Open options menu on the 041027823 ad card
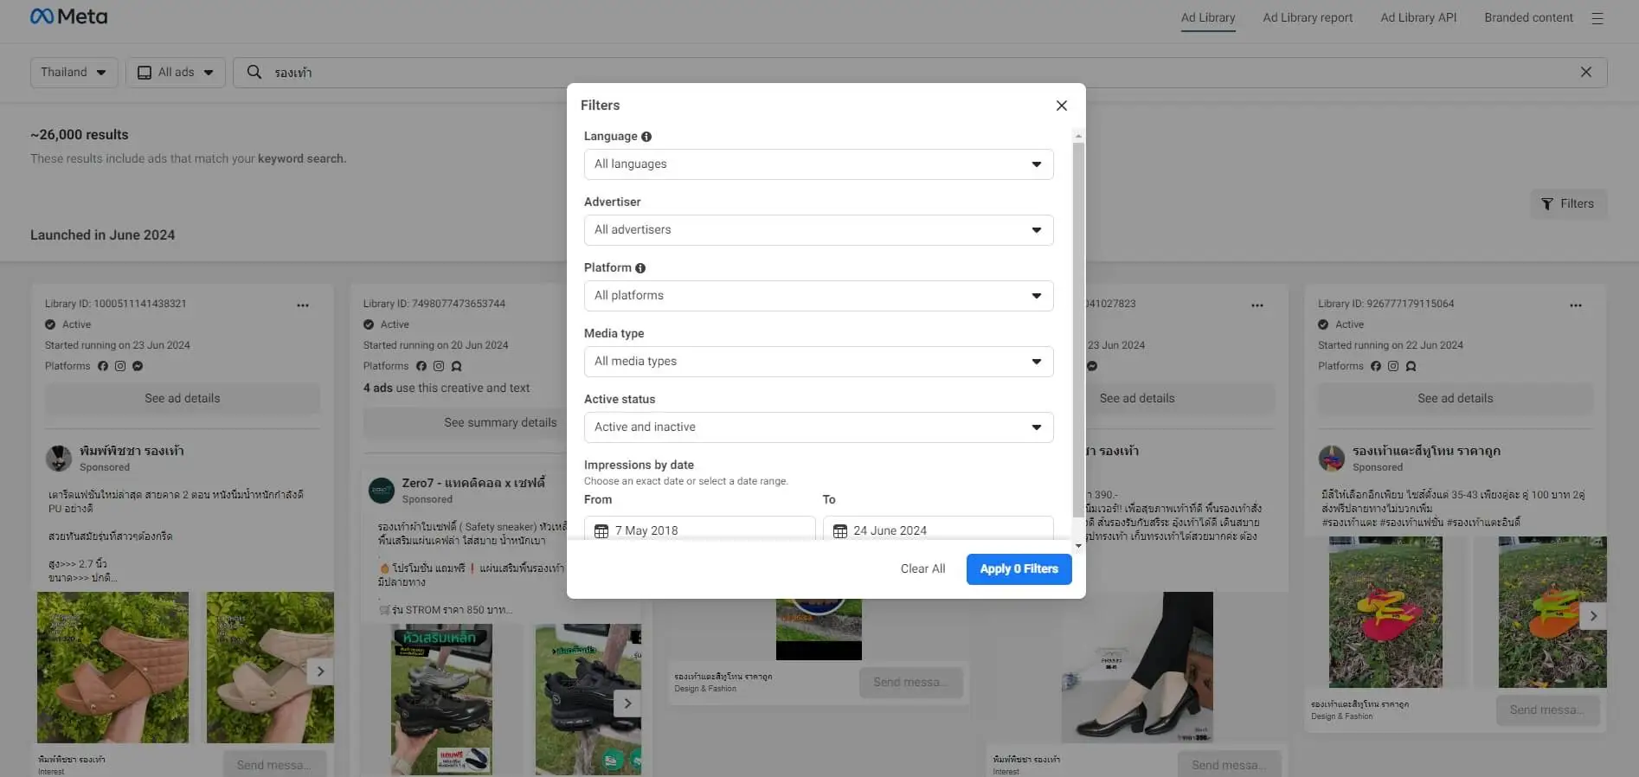Screen dimensions: 1639x777 pos(1257,305)
